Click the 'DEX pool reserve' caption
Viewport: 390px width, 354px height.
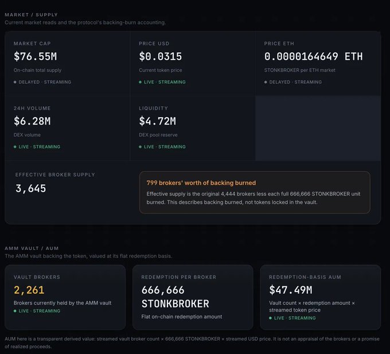pos(158,135)
